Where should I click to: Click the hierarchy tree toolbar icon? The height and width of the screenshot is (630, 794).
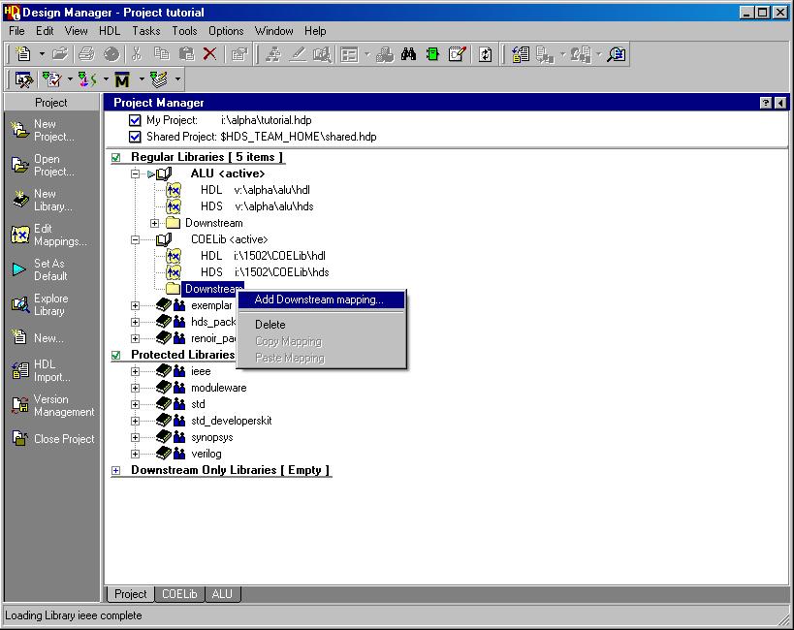(273, 53)
